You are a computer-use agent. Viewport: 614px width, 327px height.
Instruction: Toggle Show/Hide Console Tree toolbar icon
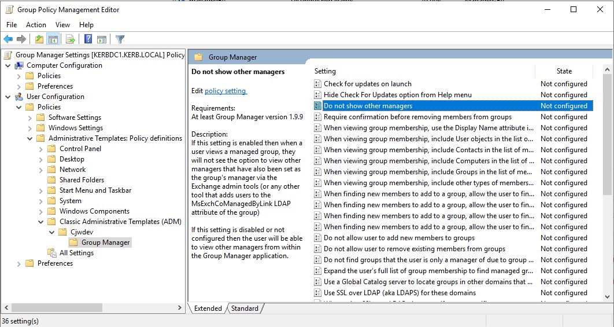(53, 39)
